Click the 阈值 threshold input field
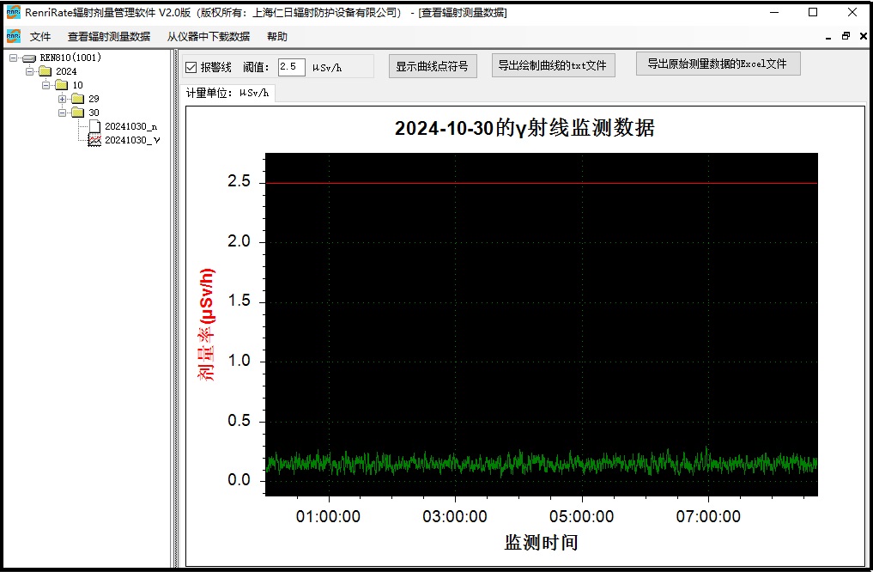The image size is (873, 572). [291, 67]
